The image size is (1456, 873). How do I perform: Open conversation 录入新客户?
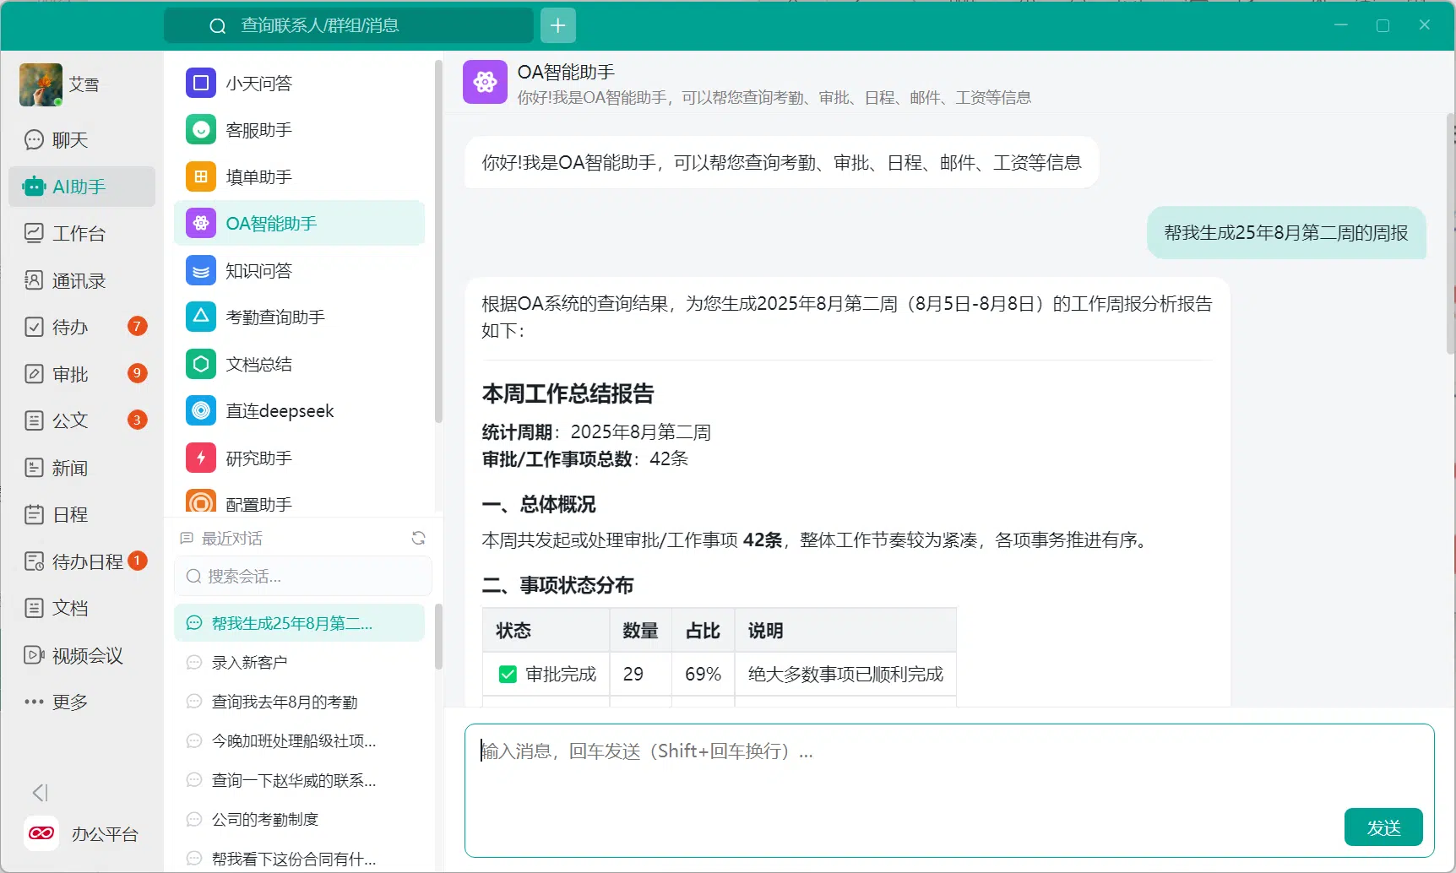299,663
